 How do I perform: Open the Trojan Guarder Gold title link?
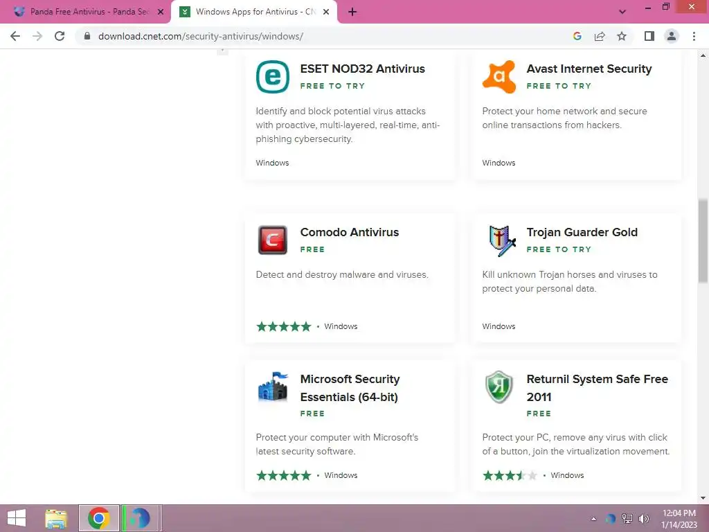point(582,232)
